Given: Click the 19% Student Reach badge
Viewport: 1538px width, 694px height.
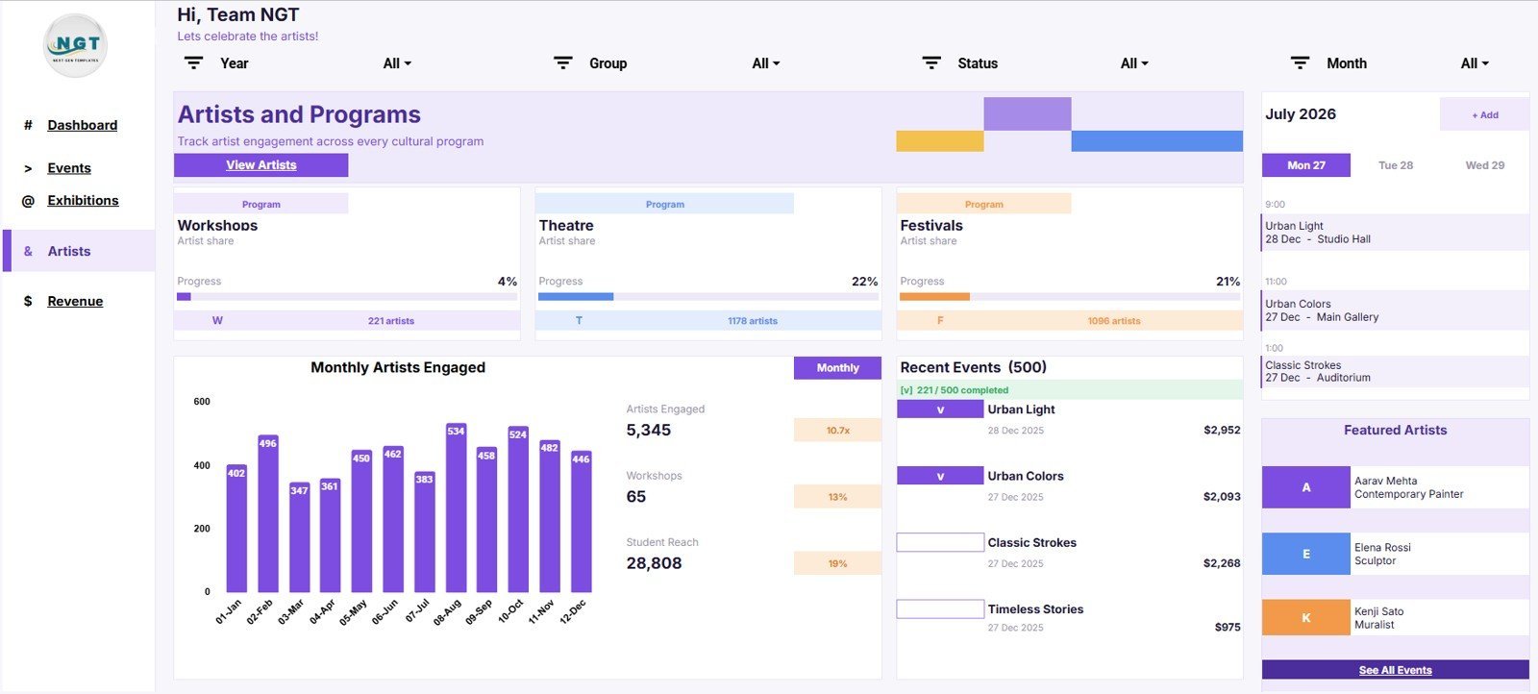Looking at the screenshot, I should tap(837, 563).
